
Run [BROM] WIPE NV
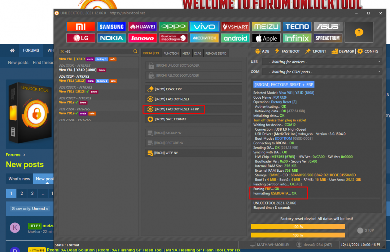[193, 153]
